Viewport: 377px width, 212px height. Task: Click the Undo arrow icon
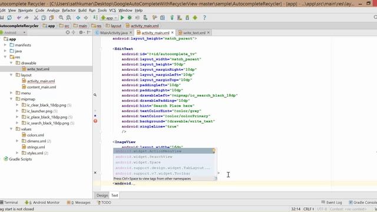[19, 18]
